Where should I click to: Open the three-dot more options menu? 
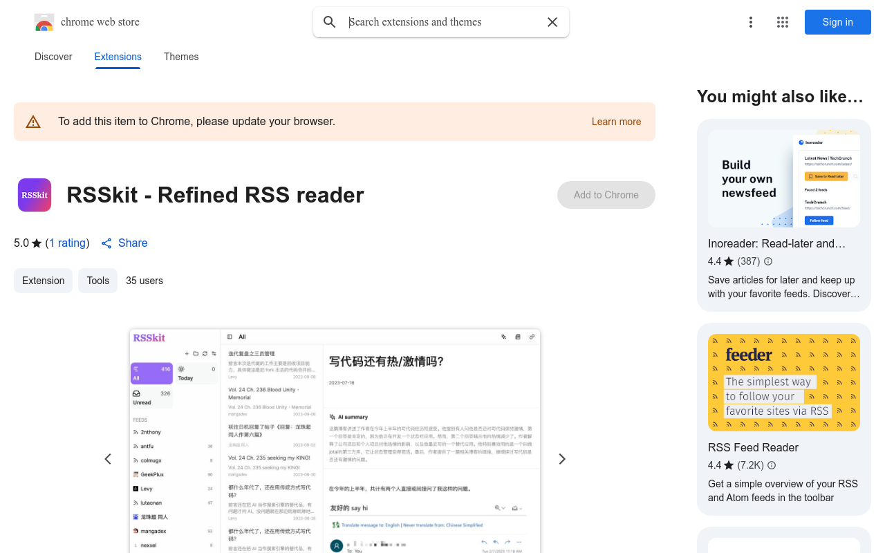pyautogui.click(x=751, y=22)
